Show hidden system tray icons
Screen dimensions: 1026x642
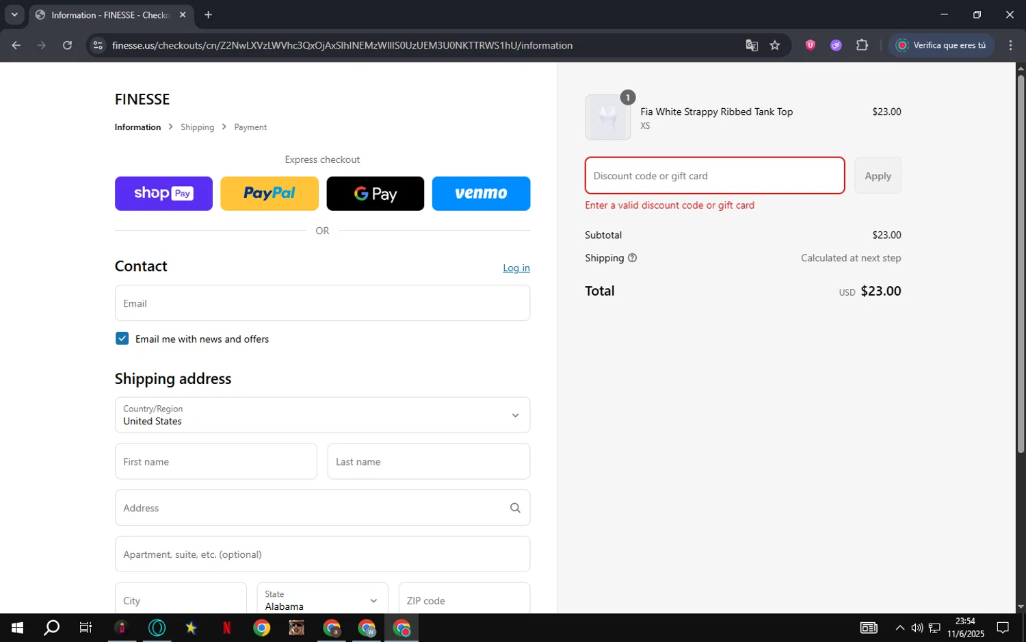(x=899, y=628)
